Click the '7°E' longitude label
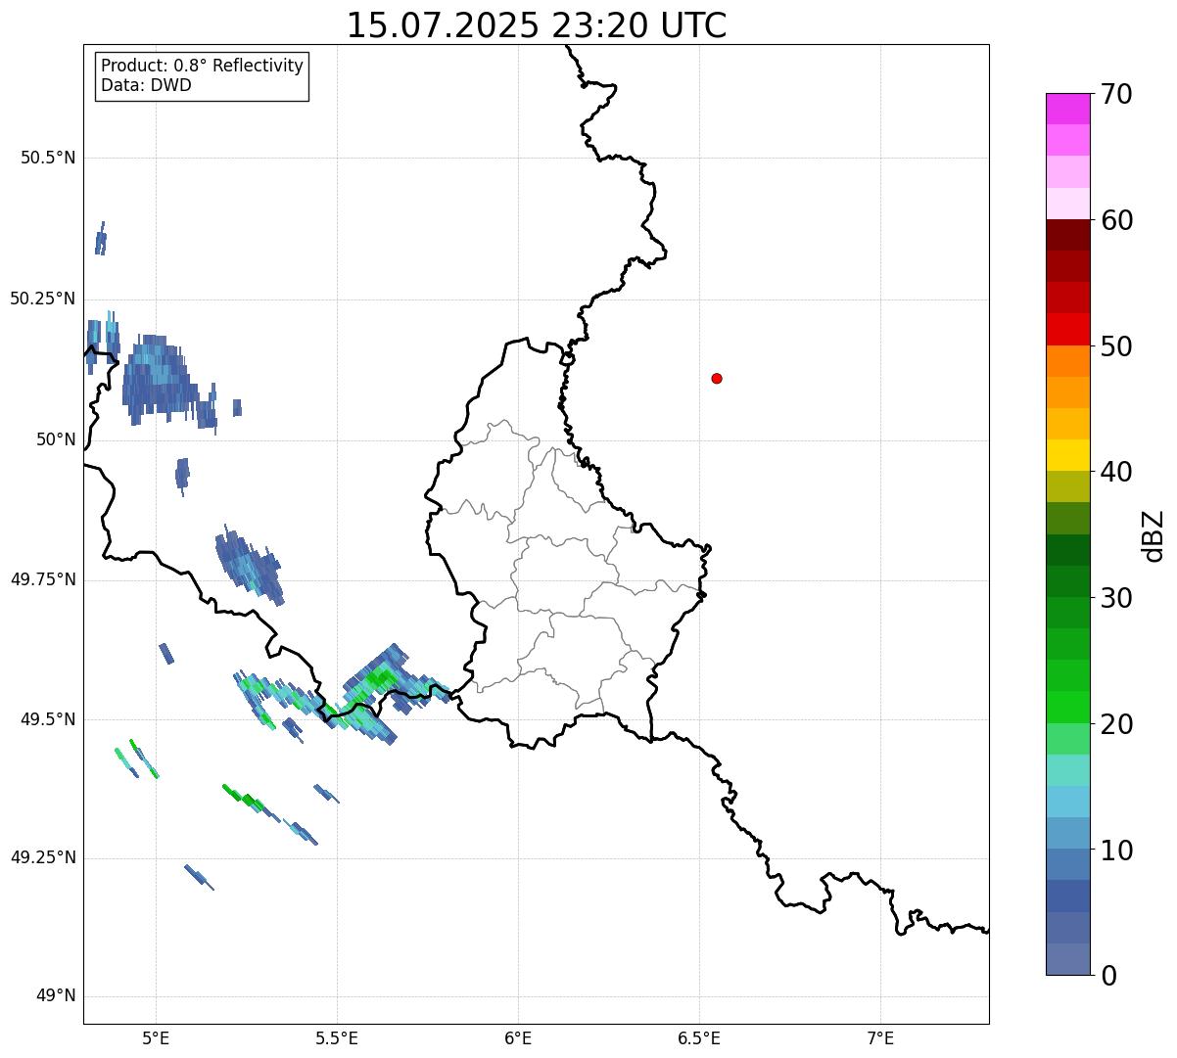The height and width of the screenshot is (1058, 1177). pos(880,1037)
